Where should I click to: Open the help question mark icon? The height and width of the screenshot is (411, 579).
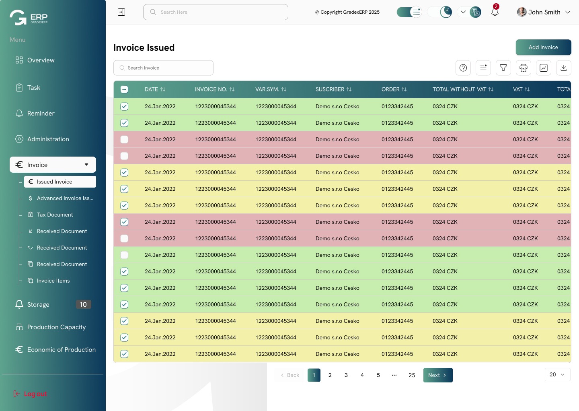463,68
